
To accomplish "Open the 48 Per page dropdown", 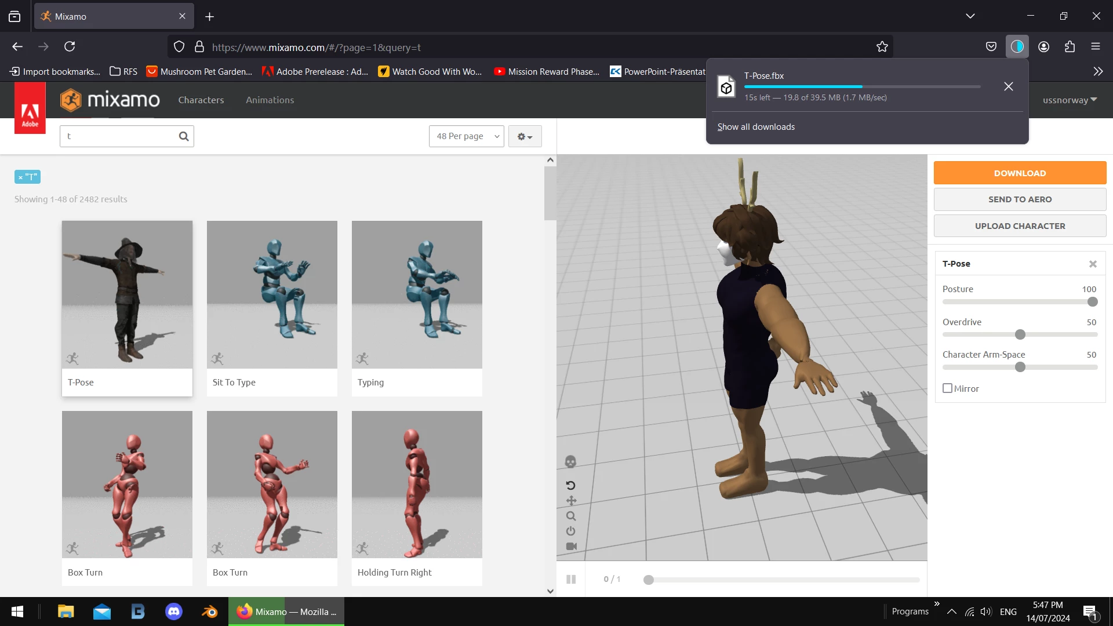I will tap(467, 136).
